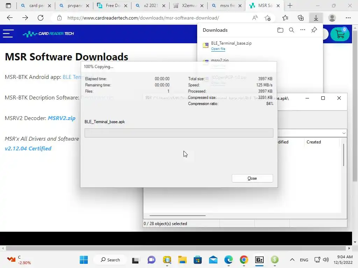Screen dimensions: 358x268
Task: Open the BLE_Terminal_base.zip file link
Action: click(x=218, y=49)
